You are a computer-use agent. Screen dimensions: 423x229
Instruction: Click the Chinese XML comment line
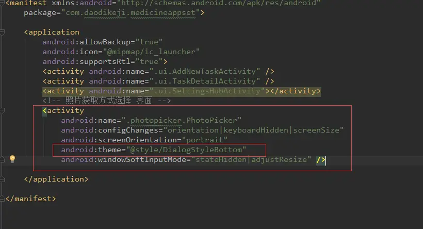click(x=107, y=101)
